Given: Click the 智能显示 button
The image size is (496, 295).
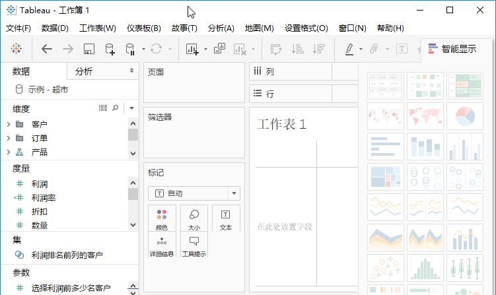Looking at the screenshot, I should tap(452, 49).
